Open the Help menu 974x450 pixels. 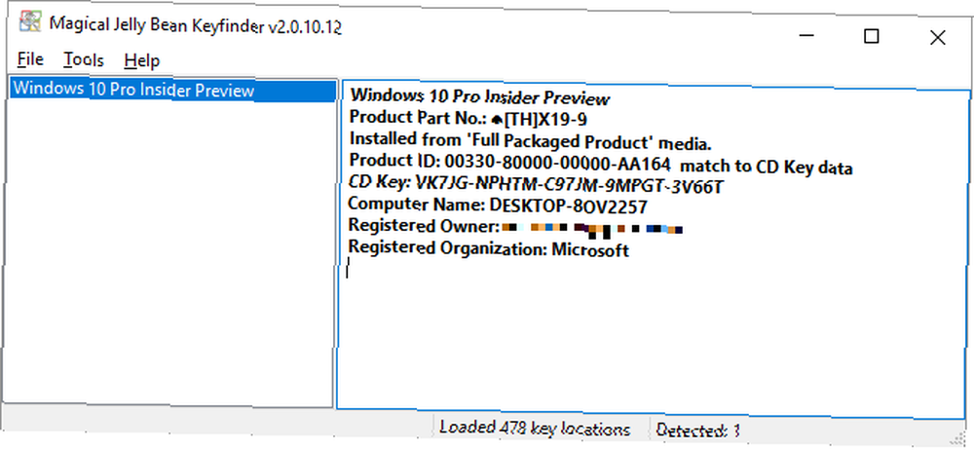(x=141, y=59)
